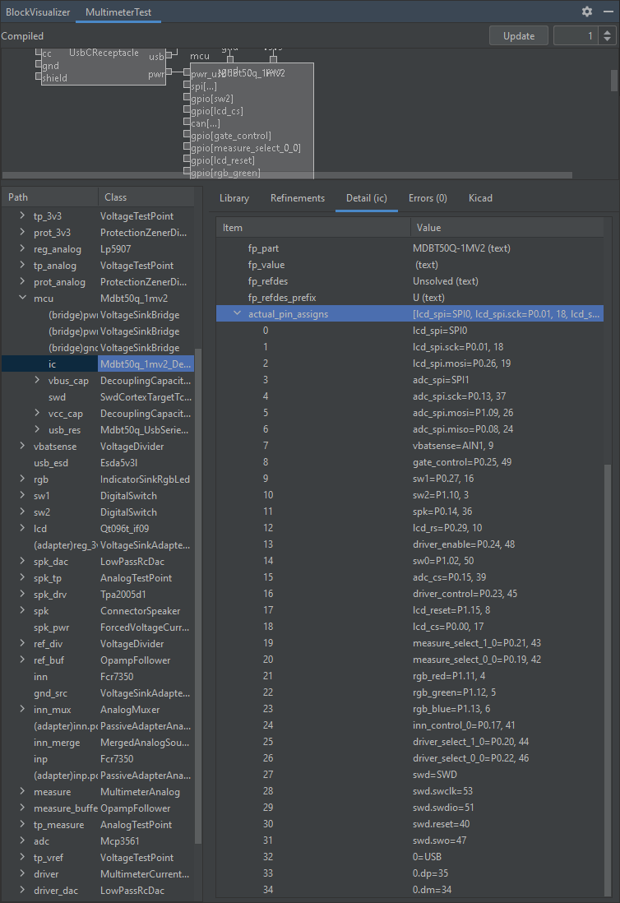This screenshot has width=620, height=903.
Task: Collapse the mcu tree node
Action: click(x=22, y=299)
